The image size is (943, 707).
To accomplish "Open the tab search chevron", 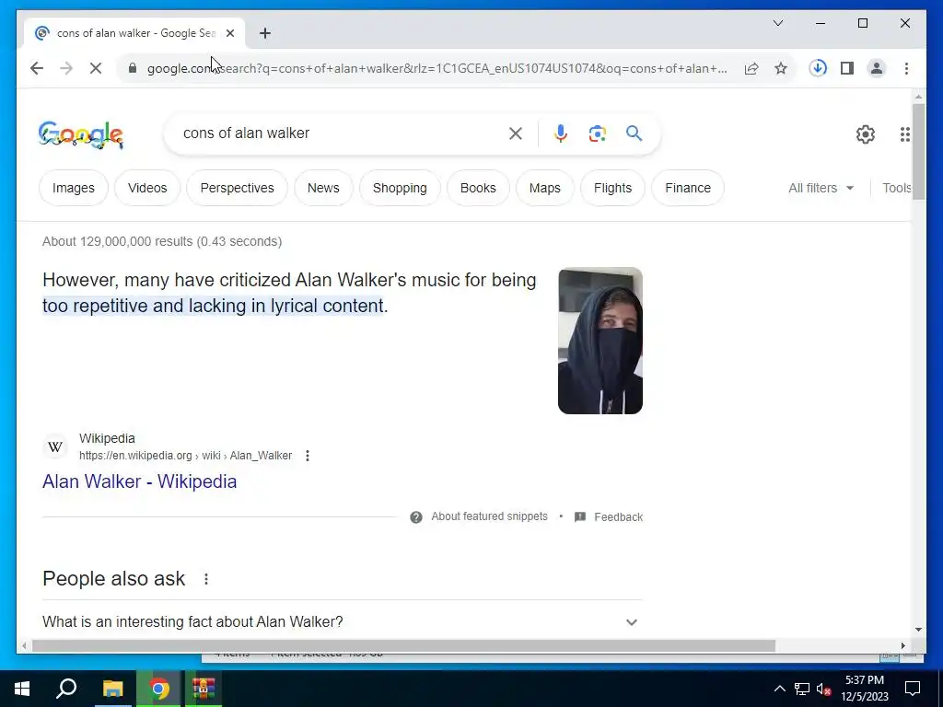I will click(777, 23).
